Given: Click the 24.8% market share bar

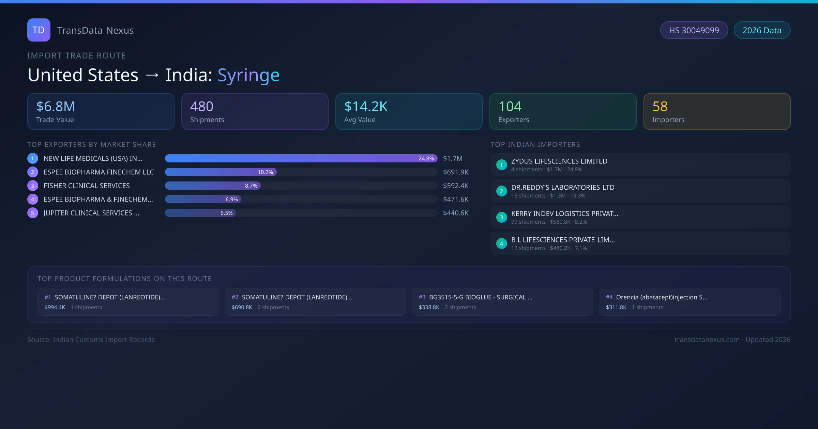Looking at the screenshot, I should [301, 158].
